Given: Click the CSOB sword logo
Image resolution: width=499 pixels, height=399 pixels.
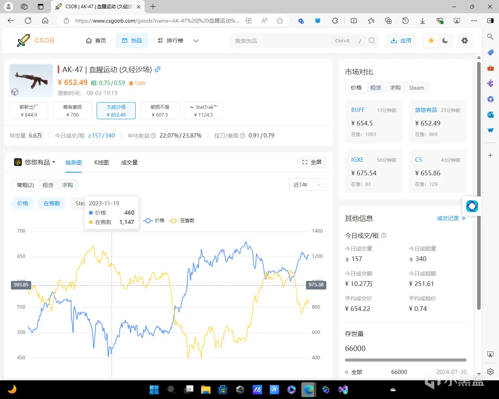Looking at the screenshot, I should click(23, 41).
